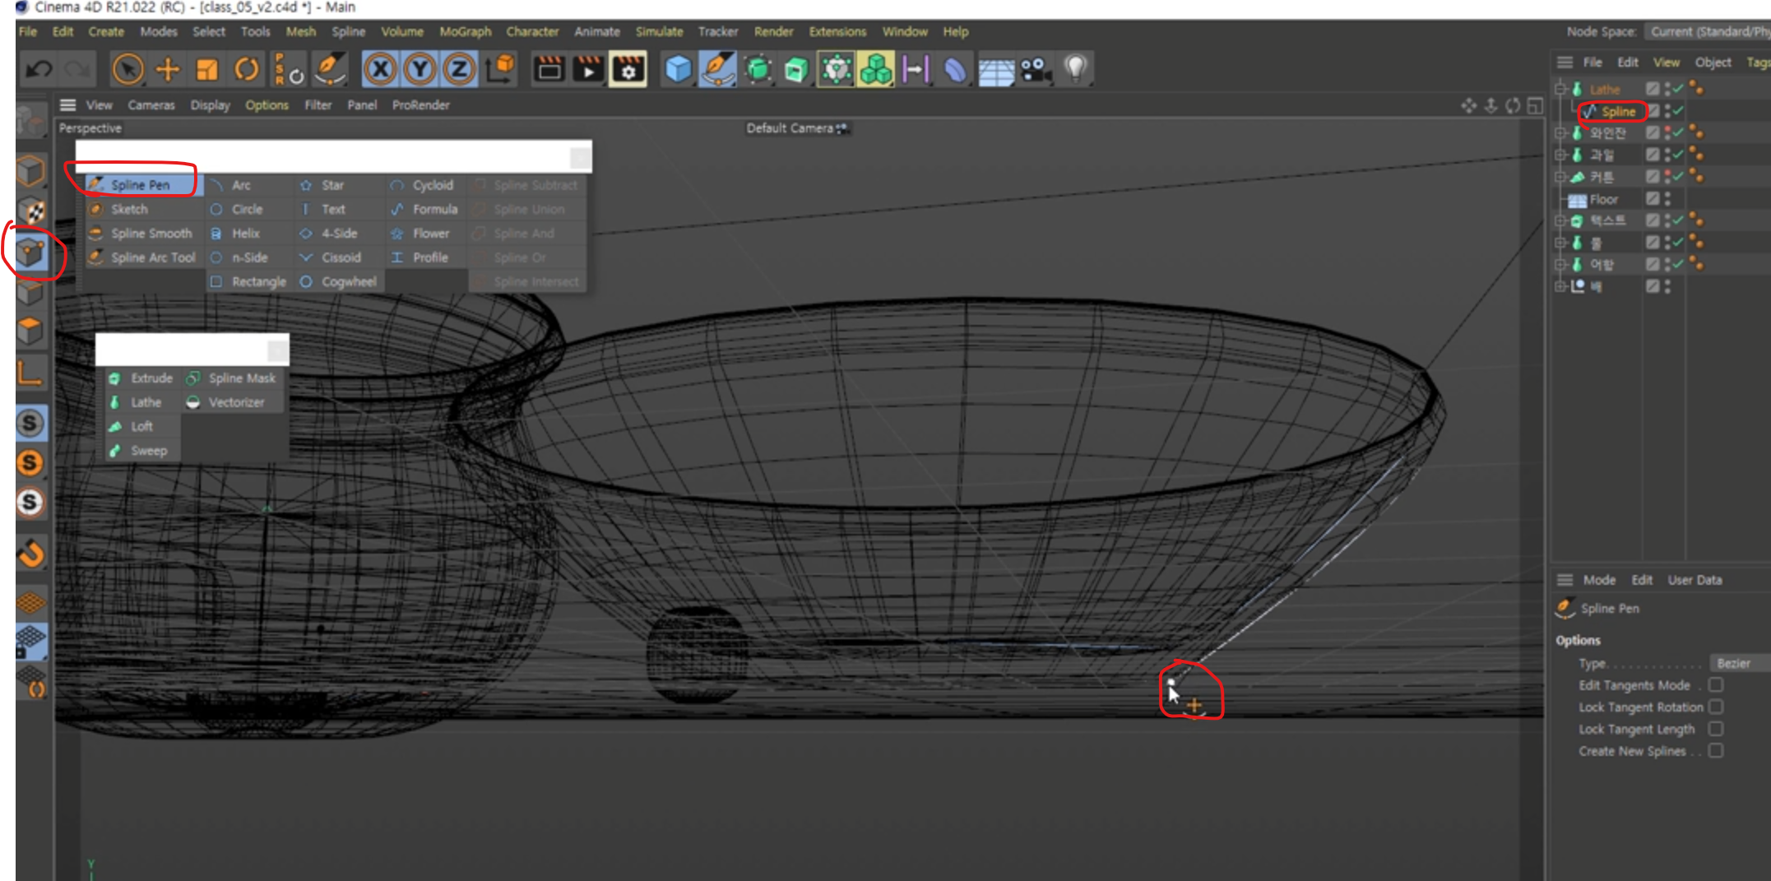
Task: Open the MoGraph menu
Action: [x=465, y=31]
